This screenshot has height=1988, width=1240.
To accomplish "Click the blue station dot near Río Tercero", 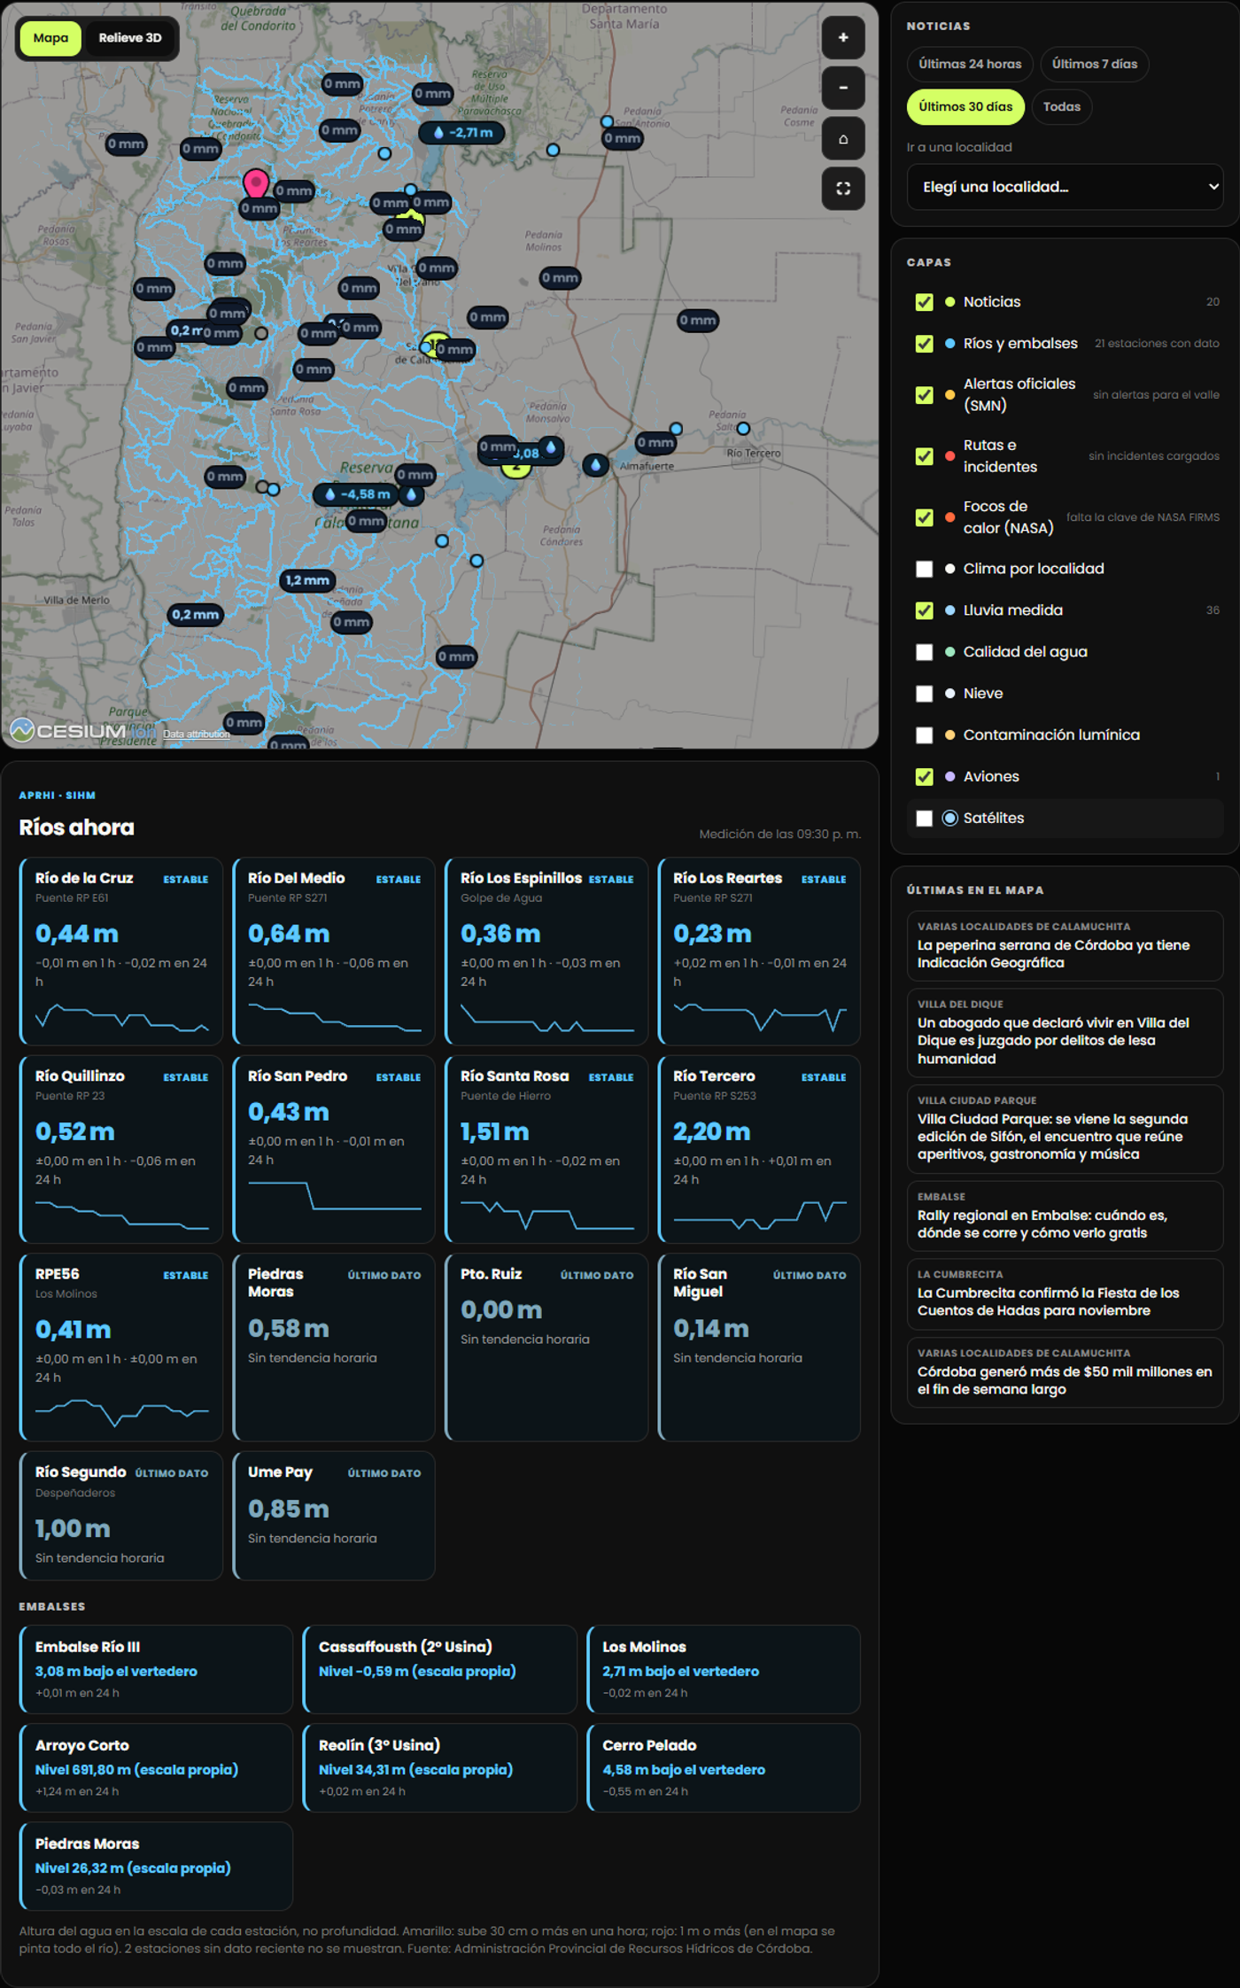I will 743,429.
